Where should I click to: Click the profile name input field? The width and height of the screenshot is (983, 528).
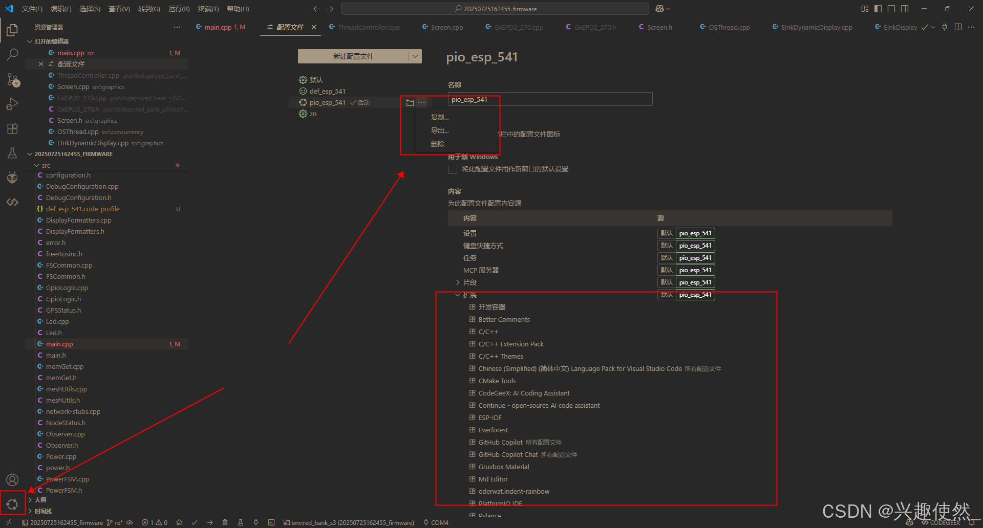(x=550, y=99)
